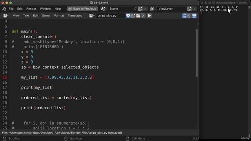Click the ViewLayer name field

pyautogui.click(x=172, y=9)
